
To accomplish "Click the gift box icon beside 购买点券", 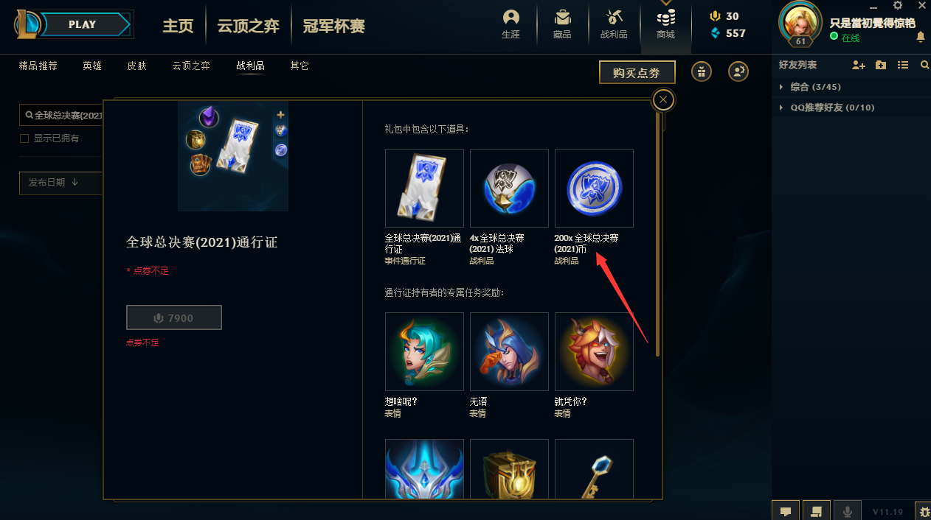I will pos(702,71).
